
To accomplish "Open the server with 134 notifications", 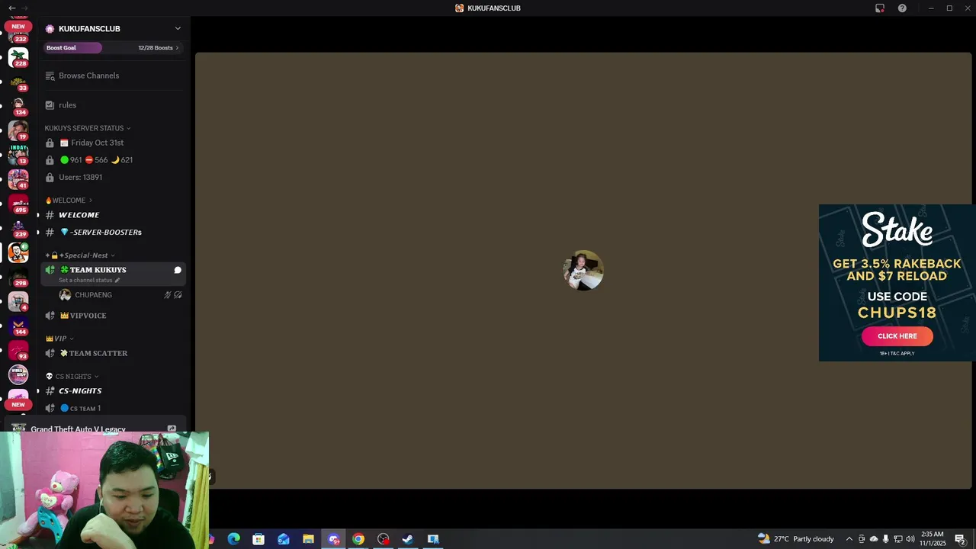I will point(18,106).
